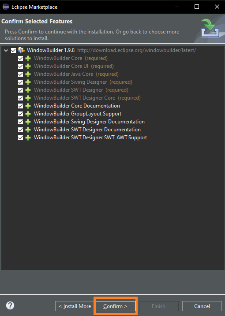
Task: Click the Confirm button to continue
Action: [116, 306]
